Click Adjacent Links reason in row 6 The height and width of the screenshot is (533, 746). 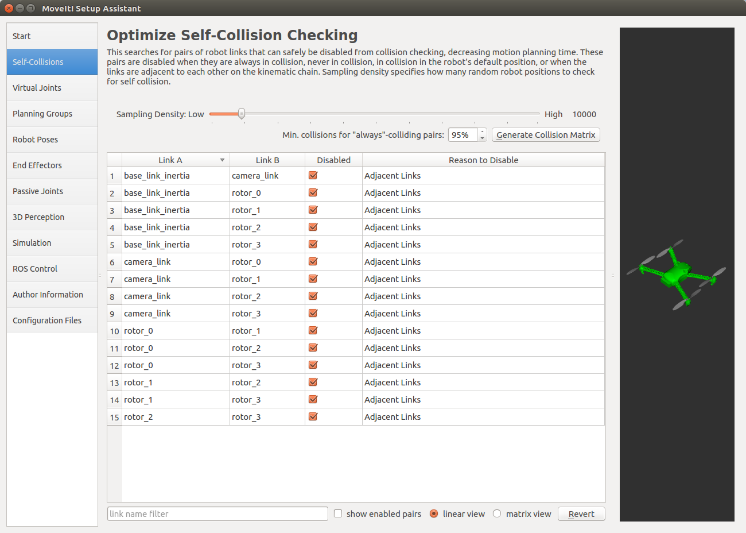(483, 262)
